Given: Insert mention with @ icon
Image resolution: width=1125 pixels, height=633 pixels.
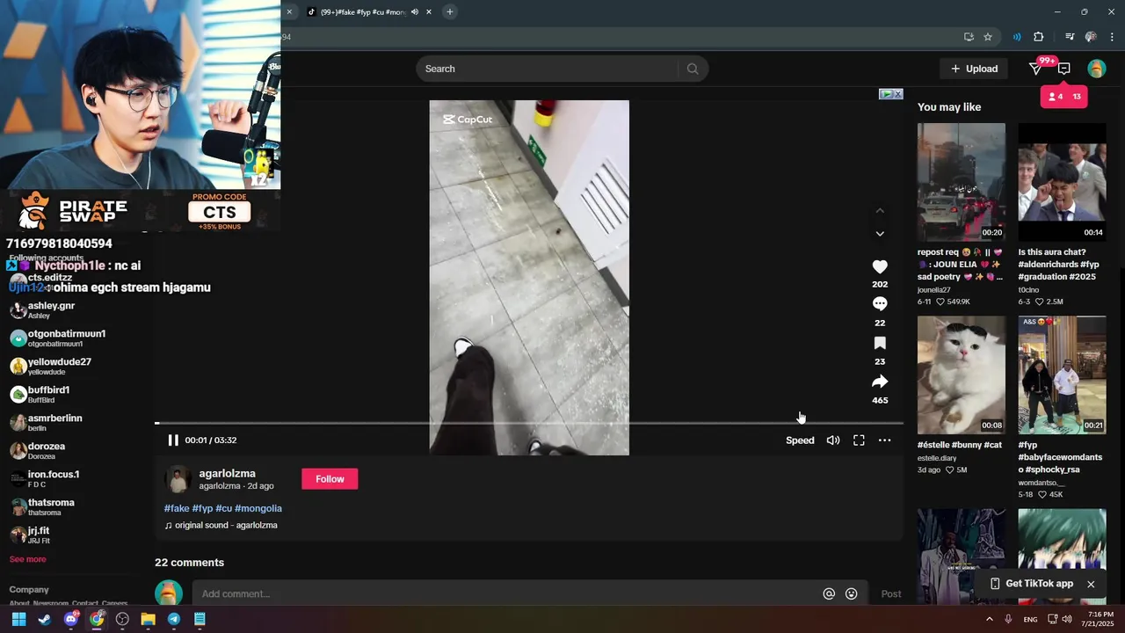Looking at the screenshot, I should pos(829,593).
